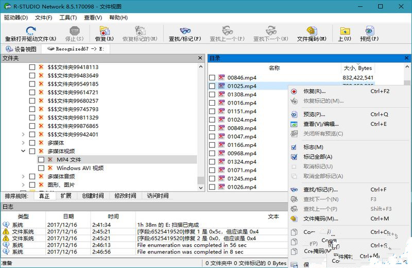412x268 pixels.
Task: Select the 真正 sort tab
Action: coord(44,196)
